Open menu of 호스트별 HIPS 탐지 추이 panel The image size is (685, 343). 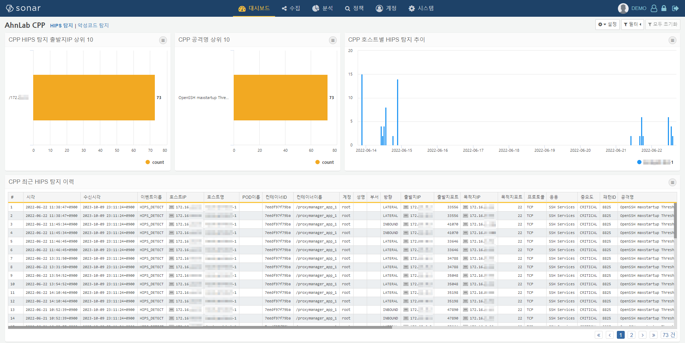673,40
